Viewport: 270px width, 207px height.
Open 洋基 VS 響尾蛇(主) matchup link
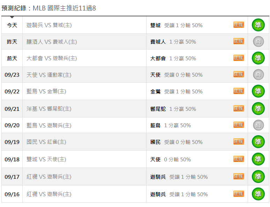[x=49, y=109]
